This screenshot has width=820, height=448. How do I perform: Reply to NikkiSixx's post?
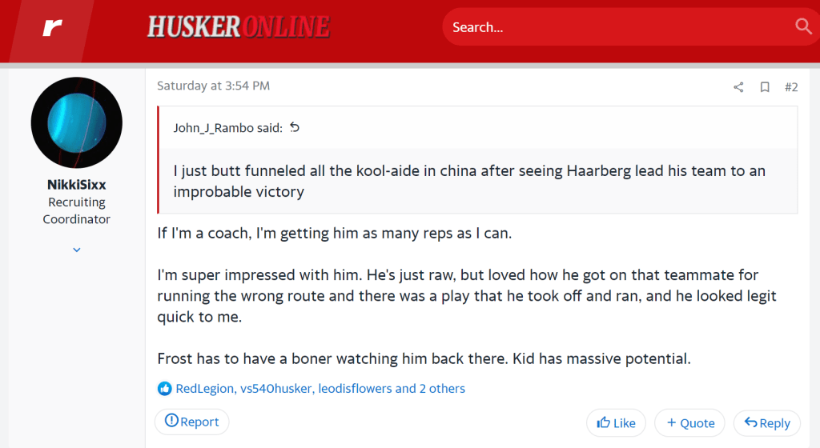click(x=766, y=423)
